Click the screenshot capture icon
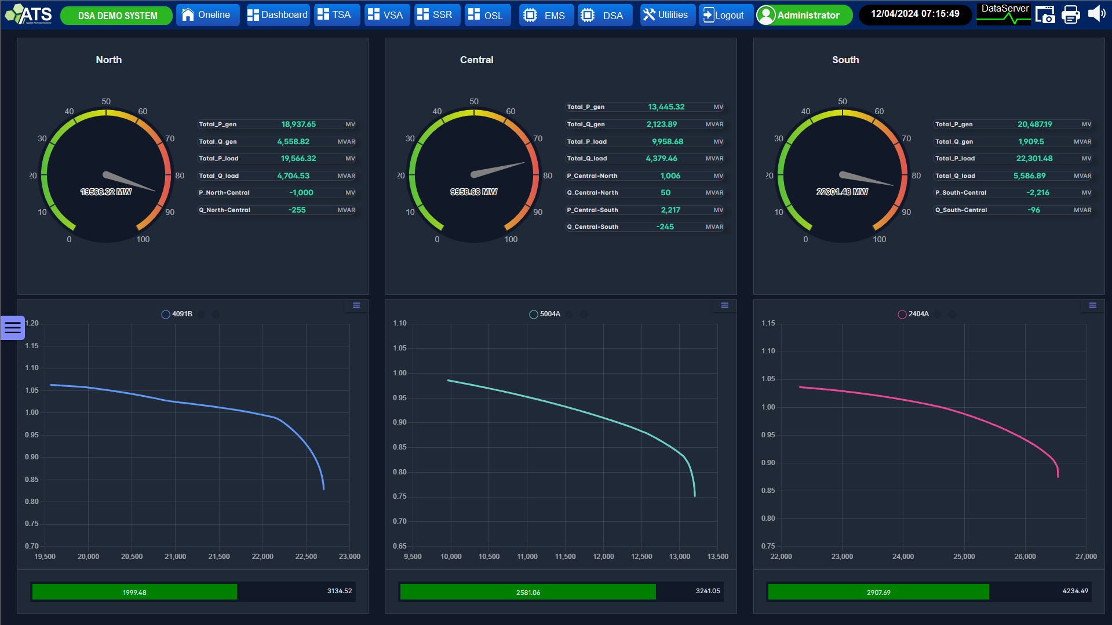 [1045, 14]
